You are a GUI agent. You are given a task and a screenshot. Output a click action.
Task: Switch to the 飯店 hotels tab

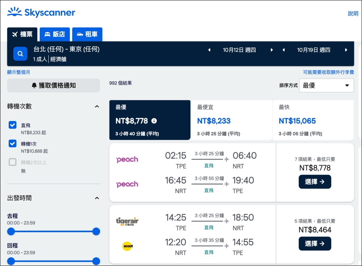[55, 34]
